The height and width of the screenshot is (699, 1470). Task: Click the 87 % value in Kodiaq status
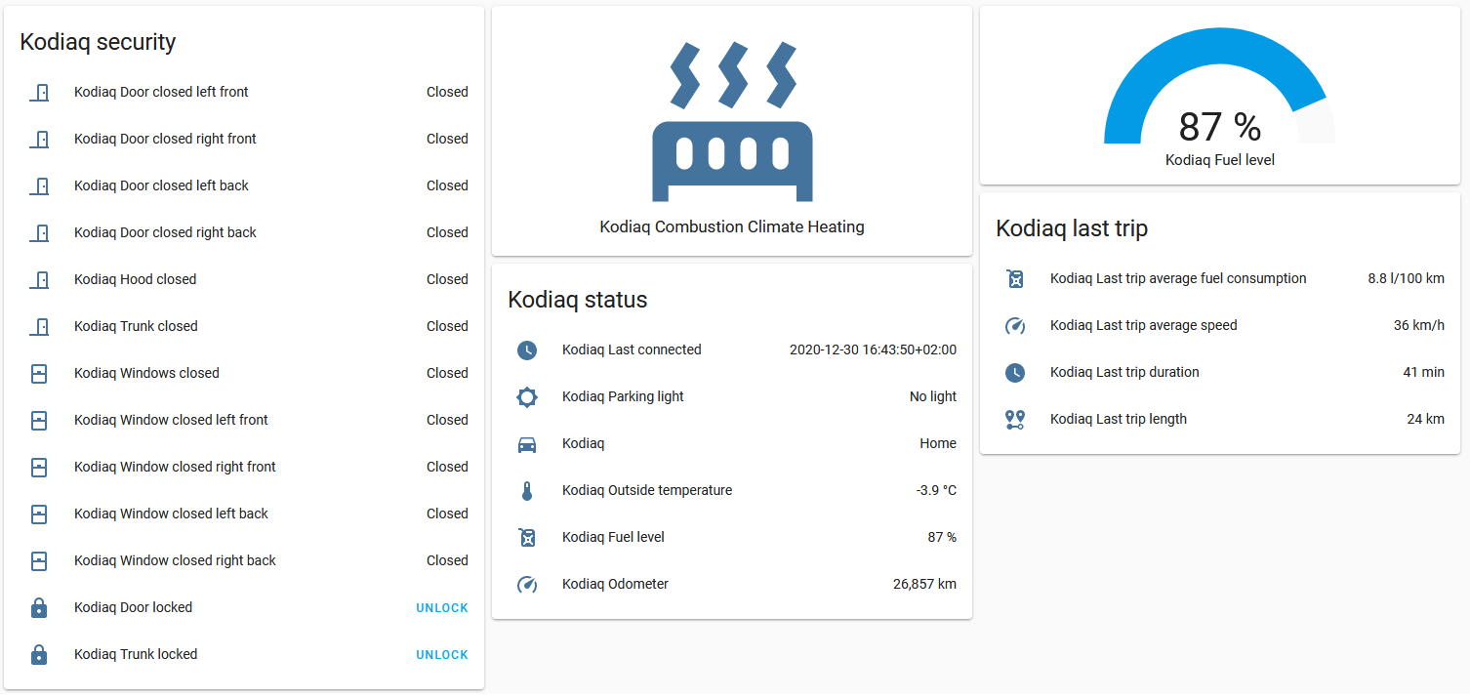[x=942, y=537]
